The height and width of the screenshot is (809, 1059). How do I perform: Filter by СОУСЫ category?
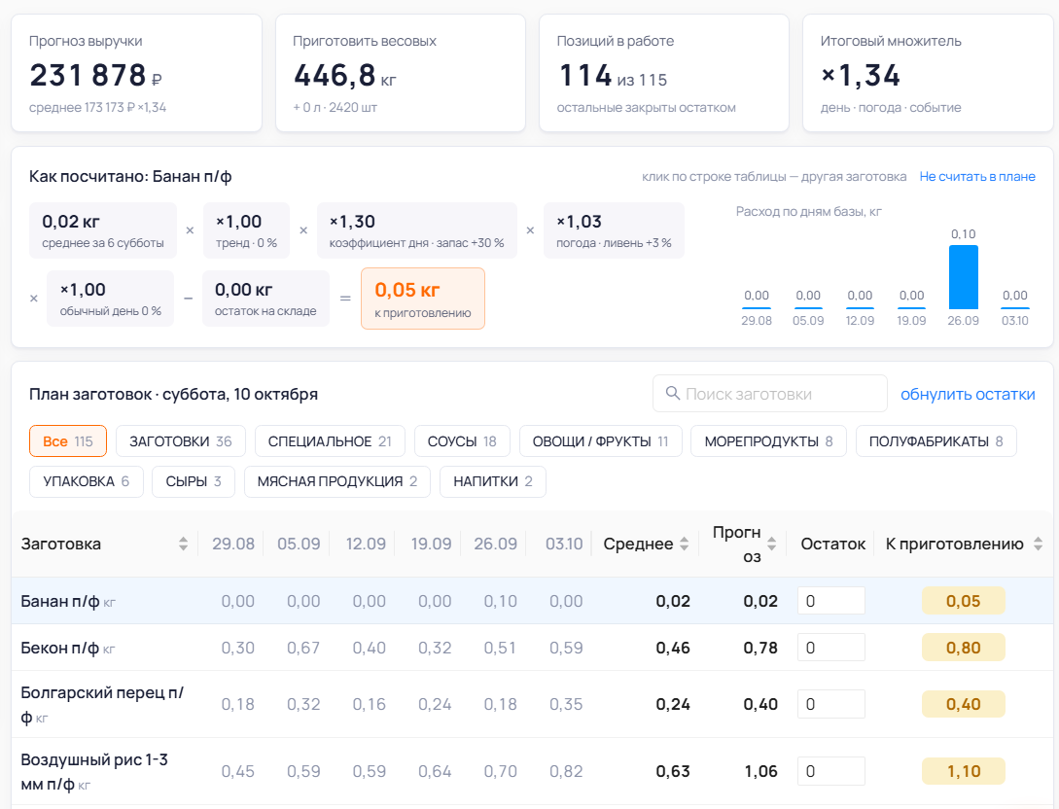tap(462, 441)
